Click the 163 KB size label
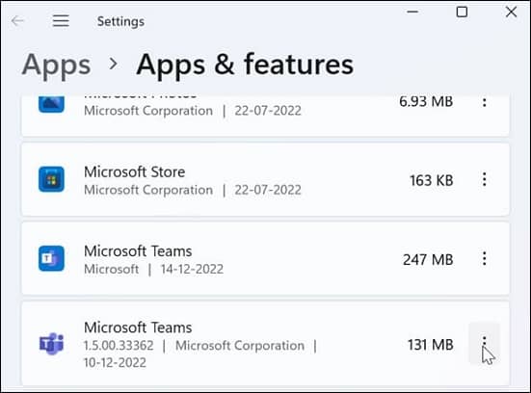Screen dimensions: 531x393 [x=432, y=180]
